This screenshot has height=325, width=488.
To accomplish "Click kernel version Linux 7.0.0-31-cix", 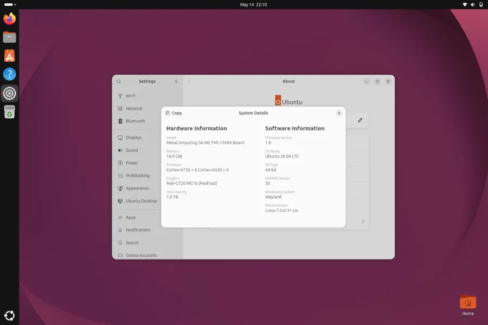I will [x=281, y=211].
